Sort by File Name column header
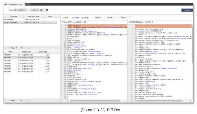The image size is (197, 114). (13, 16)
